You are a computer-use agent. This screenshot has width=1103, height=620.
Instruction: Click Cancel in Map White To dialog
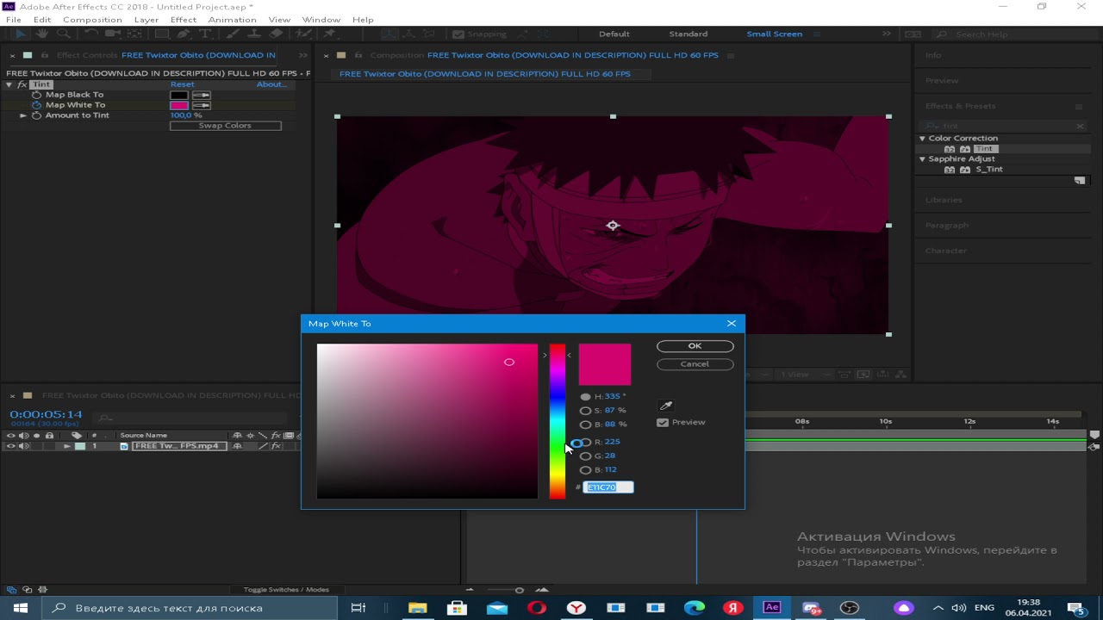(x=695, y=364)
